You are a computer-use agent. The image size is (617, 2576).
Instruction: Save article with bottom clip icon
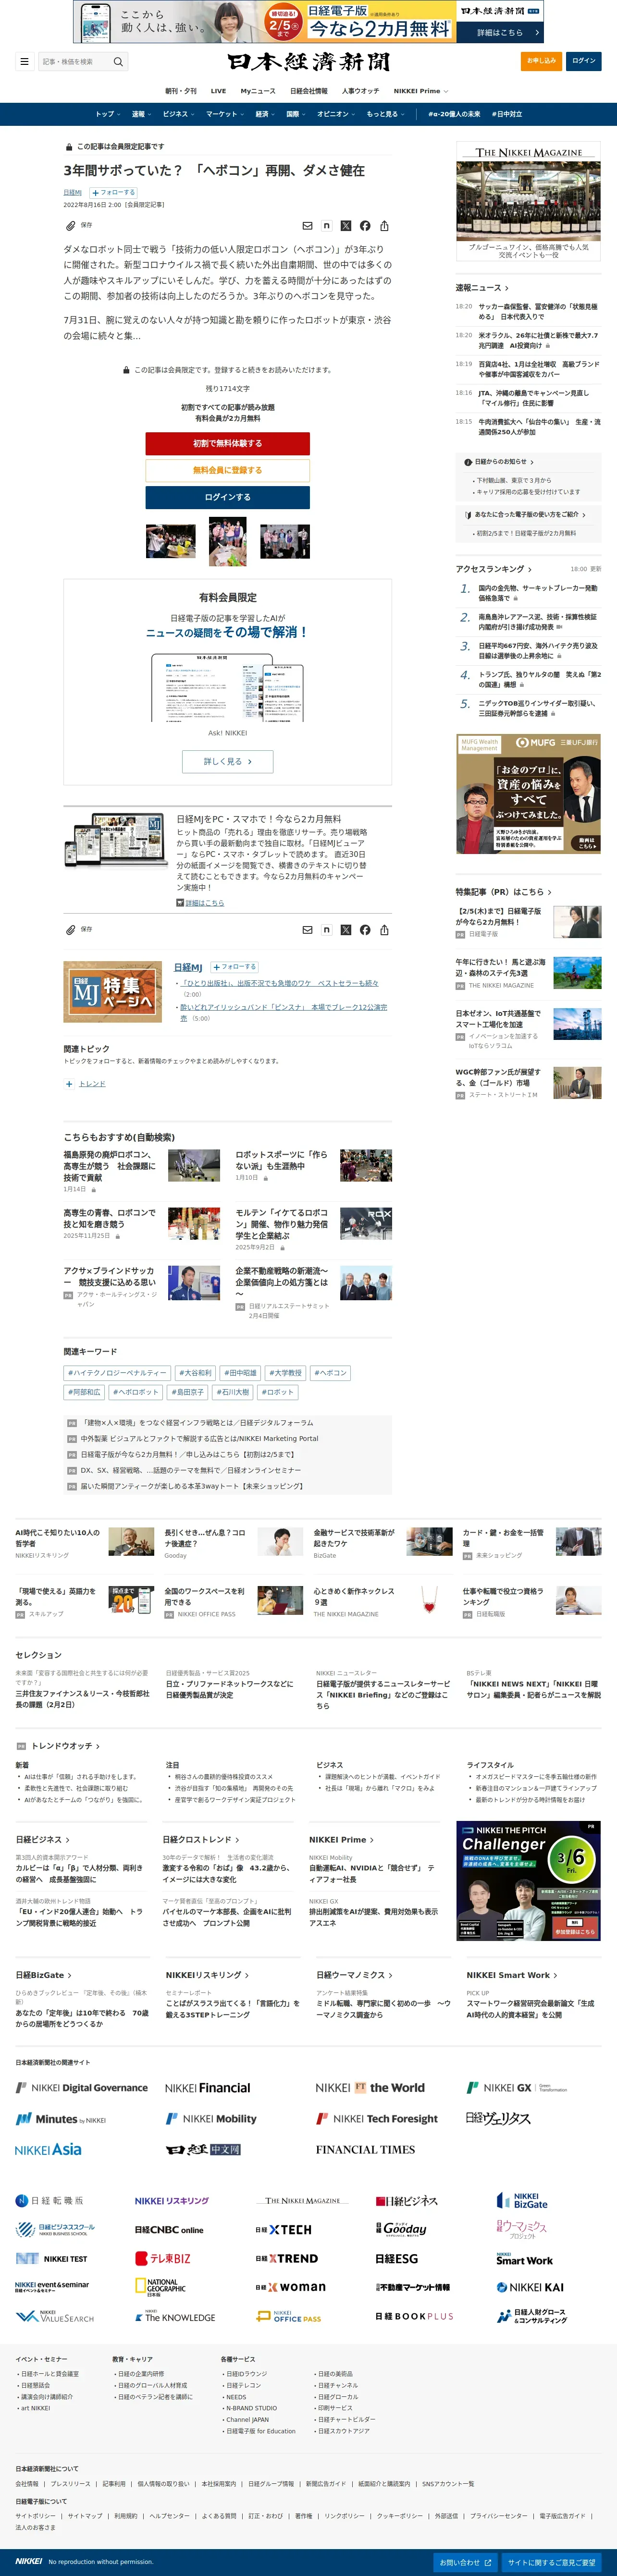(70, 930)
